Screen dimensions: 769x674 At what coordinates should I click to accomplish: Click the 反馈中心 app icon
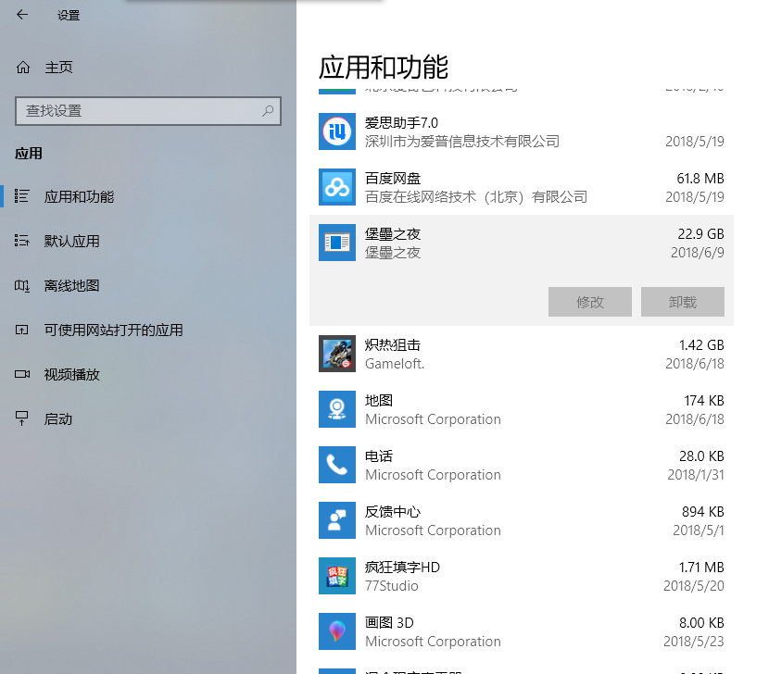tap(337, 520)
